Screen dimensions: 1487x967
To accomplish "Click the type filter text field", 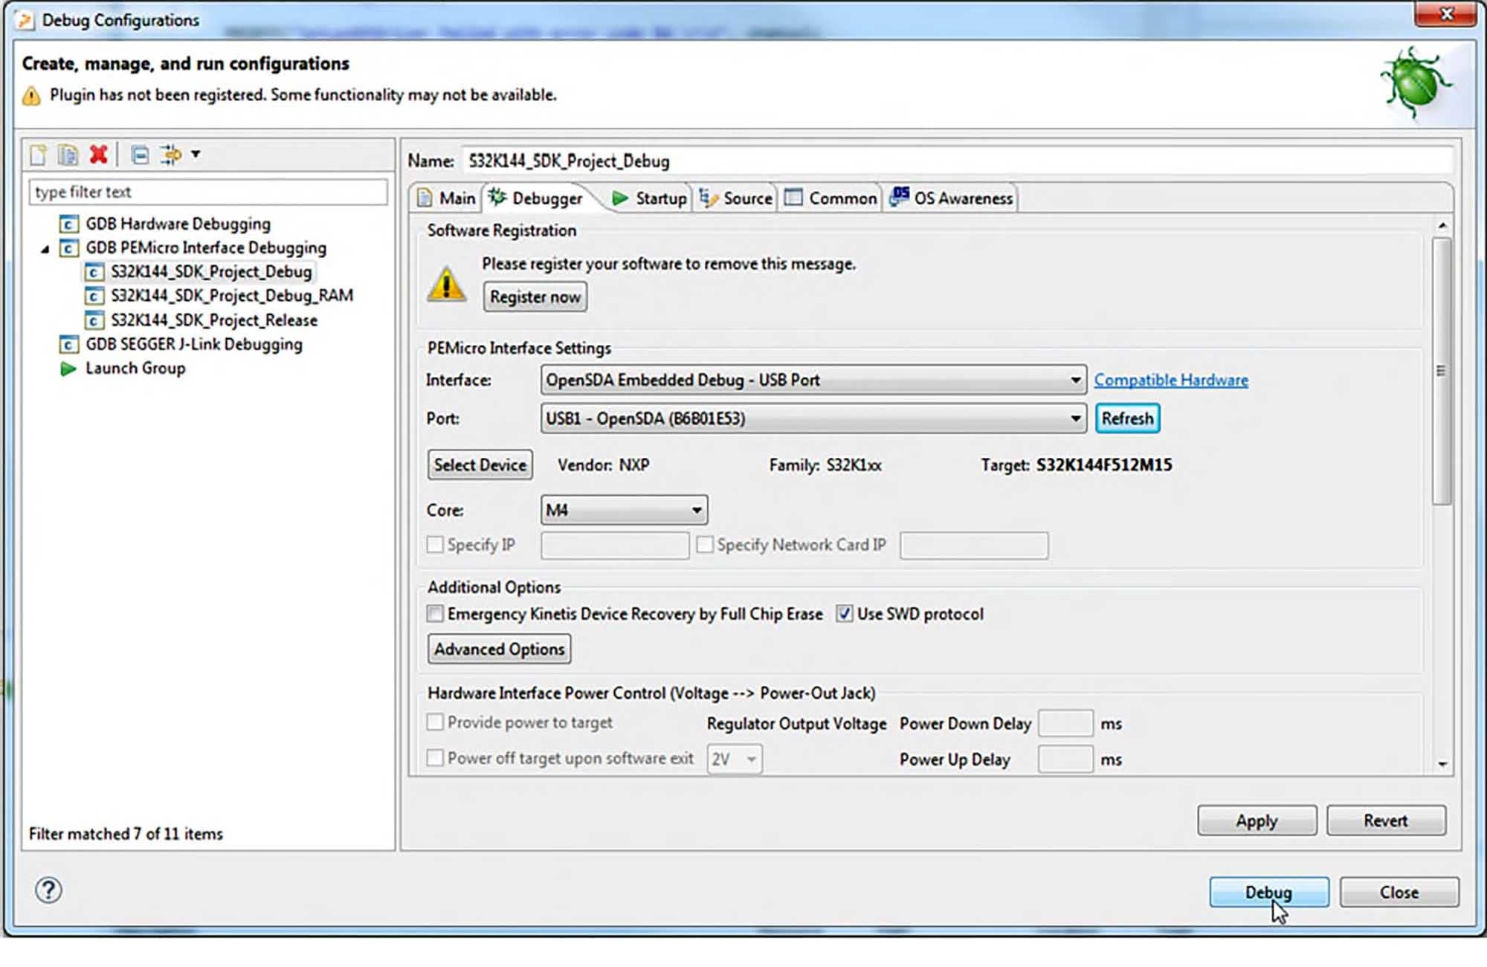I will click(x=208, y=192).
